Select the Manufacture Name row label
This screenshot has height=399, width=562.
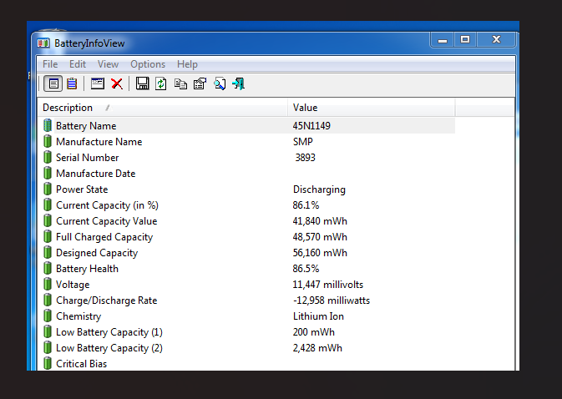coord(99,142)
